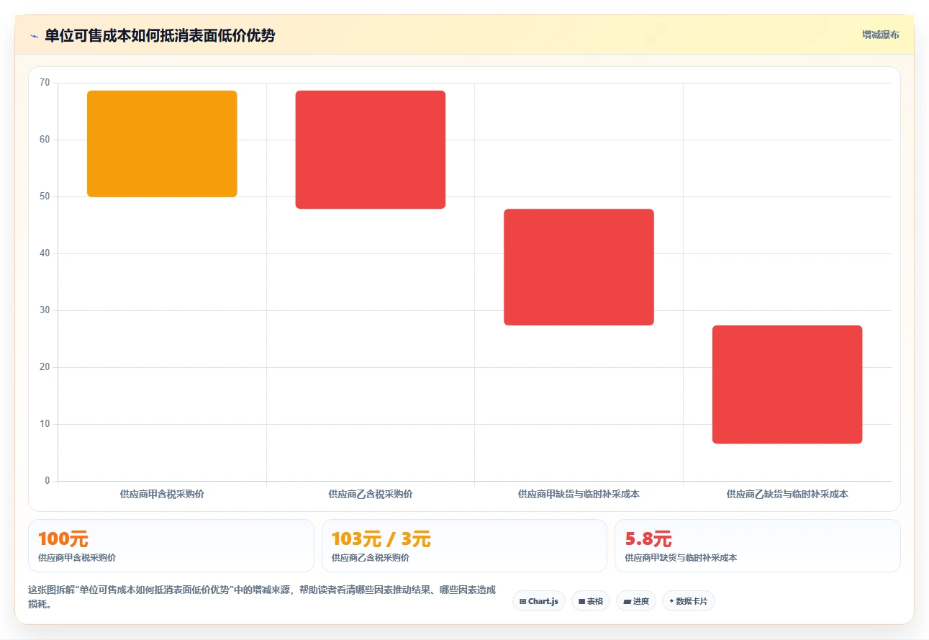Click x-axis label 供应商甲含税采购价
The height and width of the screenshot is (640, 929).
click(x=162, y=495)
